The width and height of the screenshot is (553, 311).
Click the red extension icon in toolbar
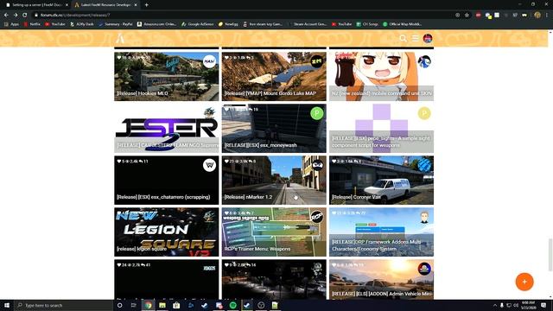point(478,16)
